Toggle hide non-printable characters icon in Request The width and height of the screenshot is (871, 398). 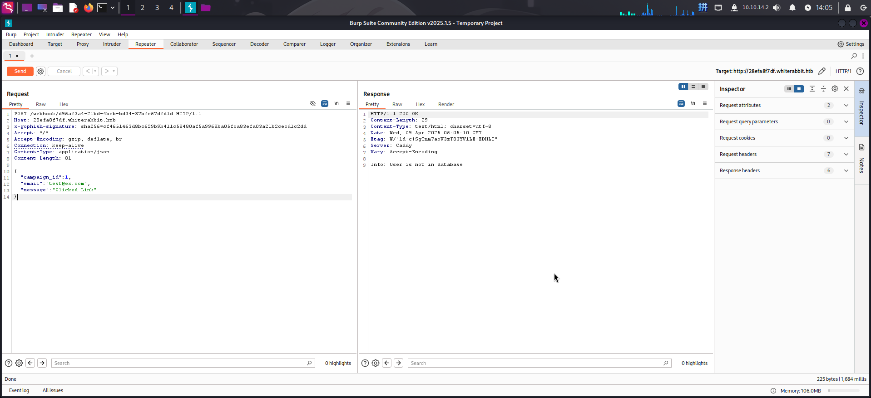pos(313,104)
